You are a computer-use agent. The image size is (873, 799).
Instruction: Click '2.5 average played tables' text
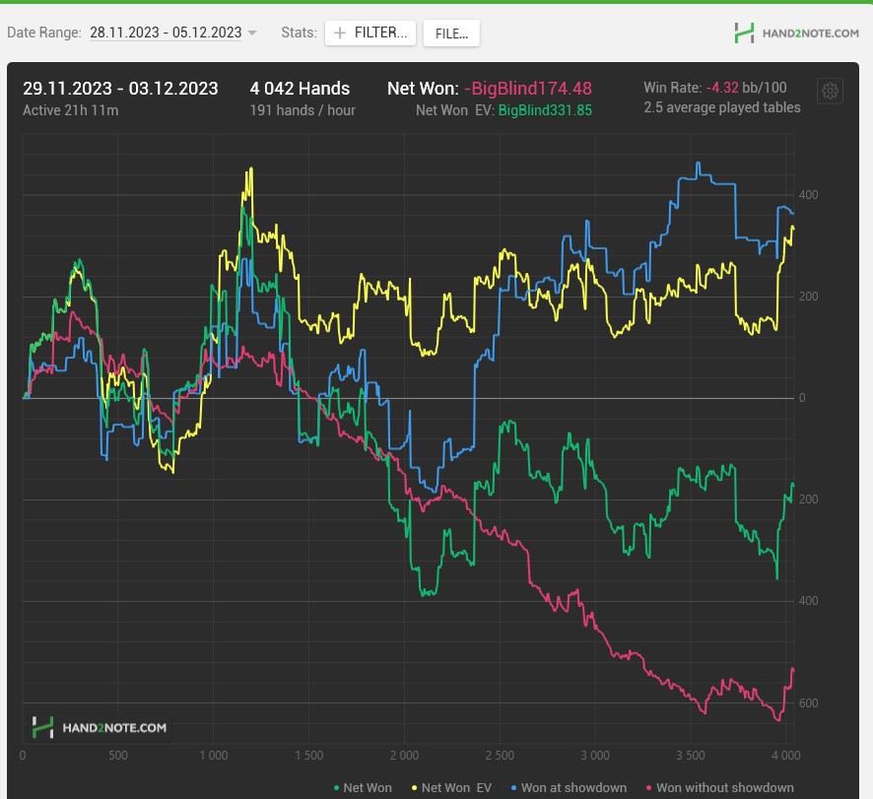(722, 107)
